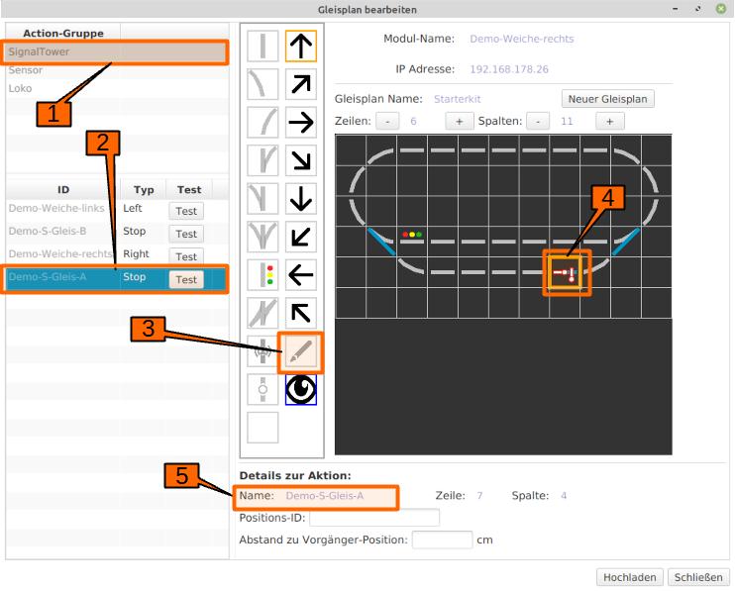Screen dimensions: 735x591
Task: Choose the down-left diagonal arrow icon
Action: 300,236
